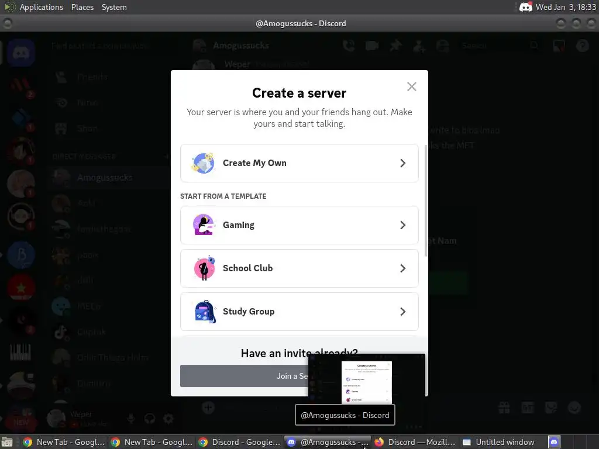599x449 pixels.
Task: Choose the Gaming template
Action: pos(299,225)
